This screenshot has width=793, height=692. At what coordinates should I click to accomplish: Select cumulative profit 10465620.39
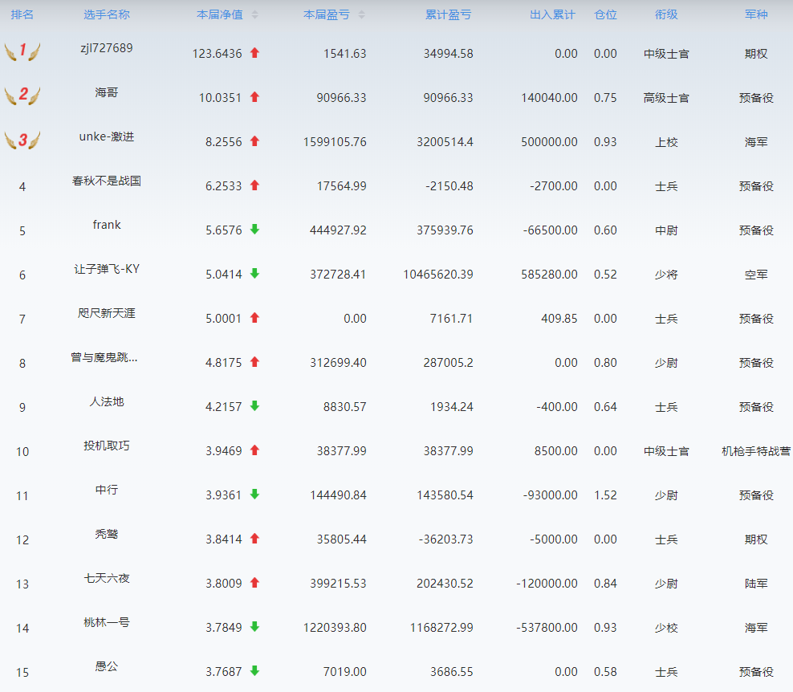pos(438,275)
